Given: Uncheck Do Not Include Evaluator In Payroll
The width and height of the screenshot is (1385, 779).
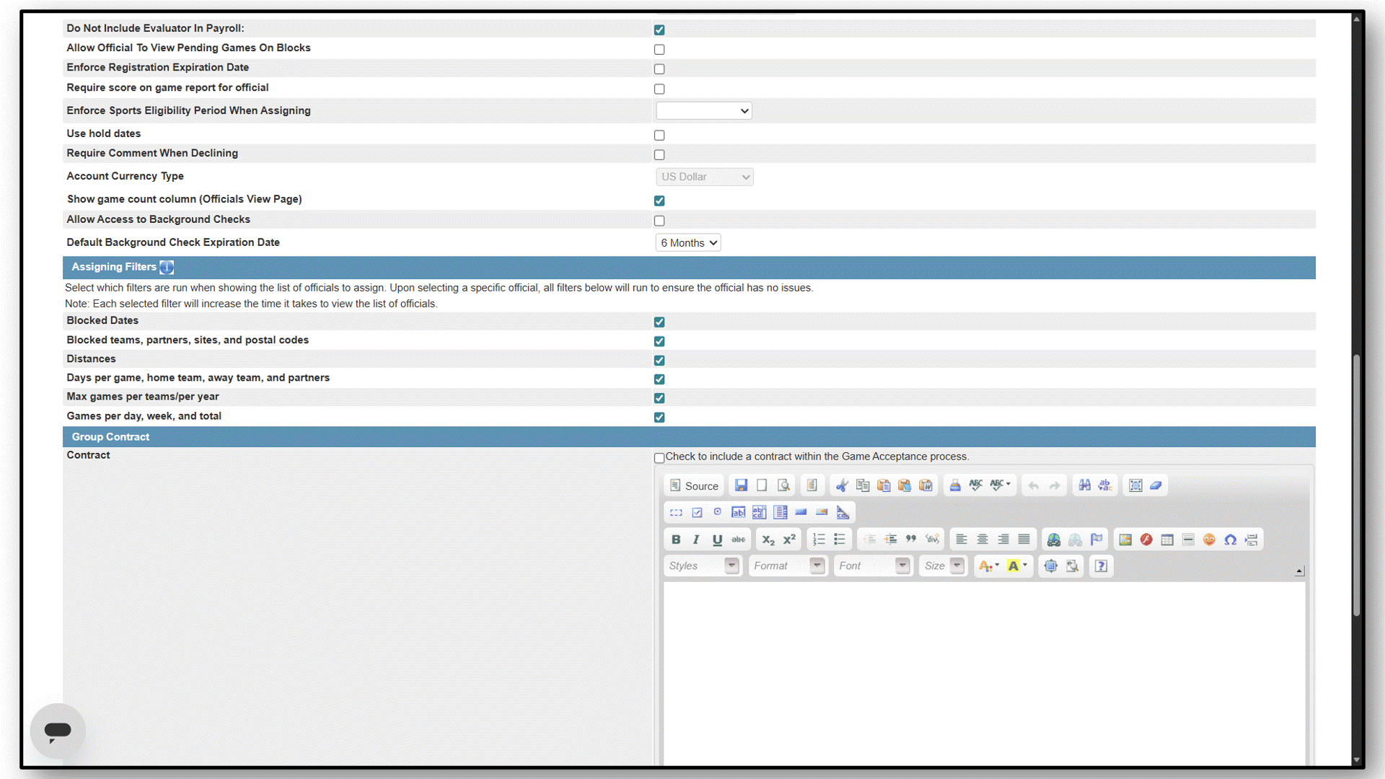Looking at the screenshot, I should (659, 30).
